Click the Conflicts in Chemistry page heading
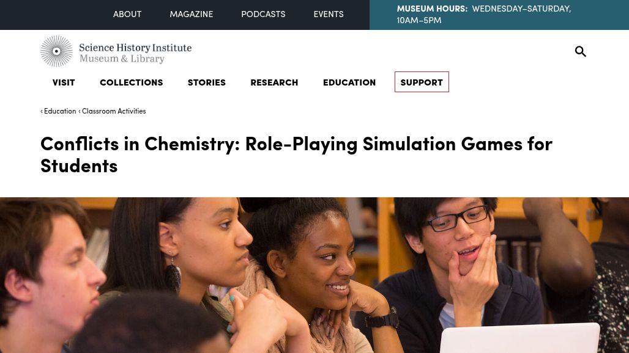This screenshot has height=353, width=629. [x=296, y=155]
